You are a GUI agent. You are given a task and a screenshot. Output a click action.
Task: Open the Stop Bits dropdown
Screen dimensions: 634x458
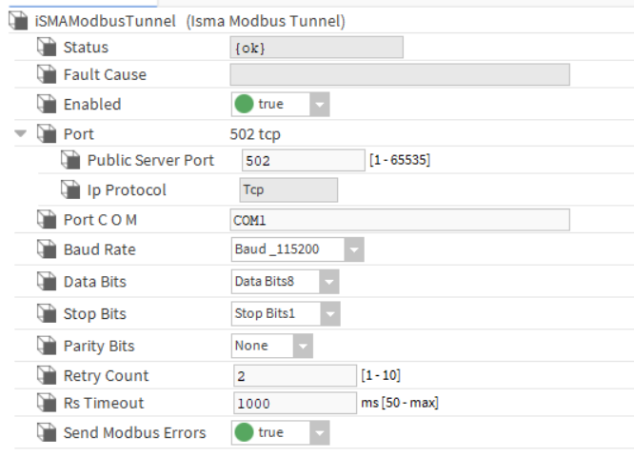pyautogui.click(x=328, y=313)
